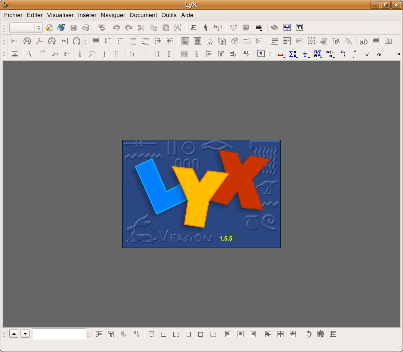The height and width of the screenshot is (352, 403).
Task: Toggle the emphasized text E style
Action: 193,28
